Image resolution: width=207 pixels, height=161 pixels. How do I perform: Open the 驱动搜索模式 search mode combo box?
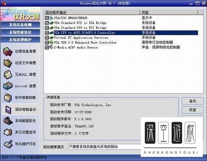point(104,147)
